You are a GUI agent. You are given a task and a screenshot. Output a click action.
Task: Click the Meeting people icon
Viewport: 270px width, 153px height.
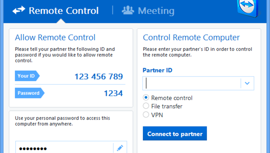point(128,10)
